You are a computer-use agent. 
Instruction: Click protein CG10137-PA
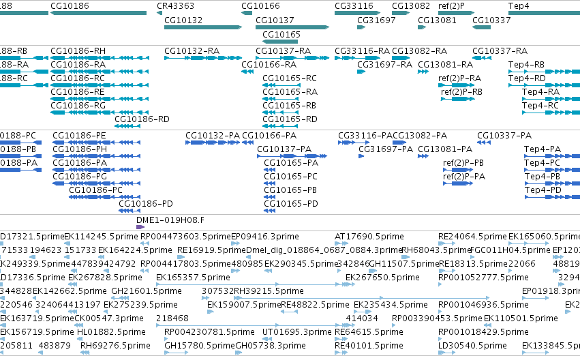tap(284, 149)
